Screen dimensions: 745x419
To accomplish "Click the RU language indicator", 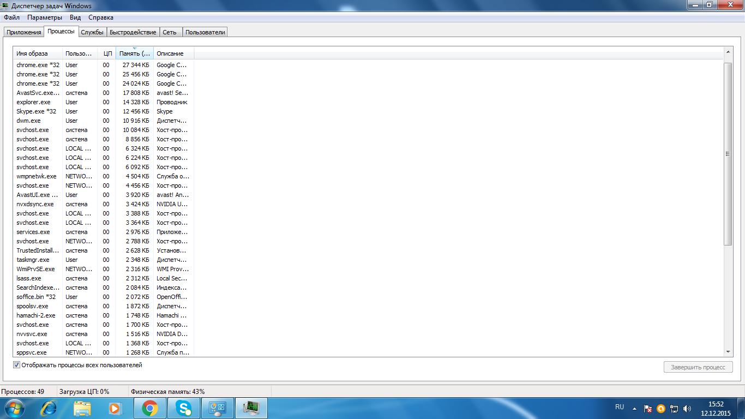I will (620, 407).
